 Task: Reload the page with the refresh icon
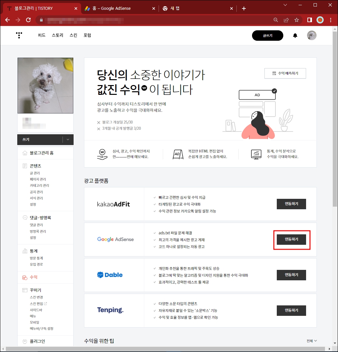(x=28, y=20)
